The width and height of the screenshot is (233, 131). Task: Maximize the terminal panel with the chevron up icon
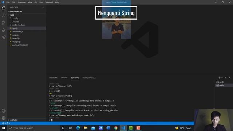pyautogui.click(x=226, y=78)
